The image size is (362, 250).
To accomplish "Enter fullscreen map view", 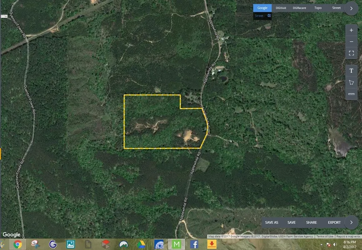I will click(351, 53).
